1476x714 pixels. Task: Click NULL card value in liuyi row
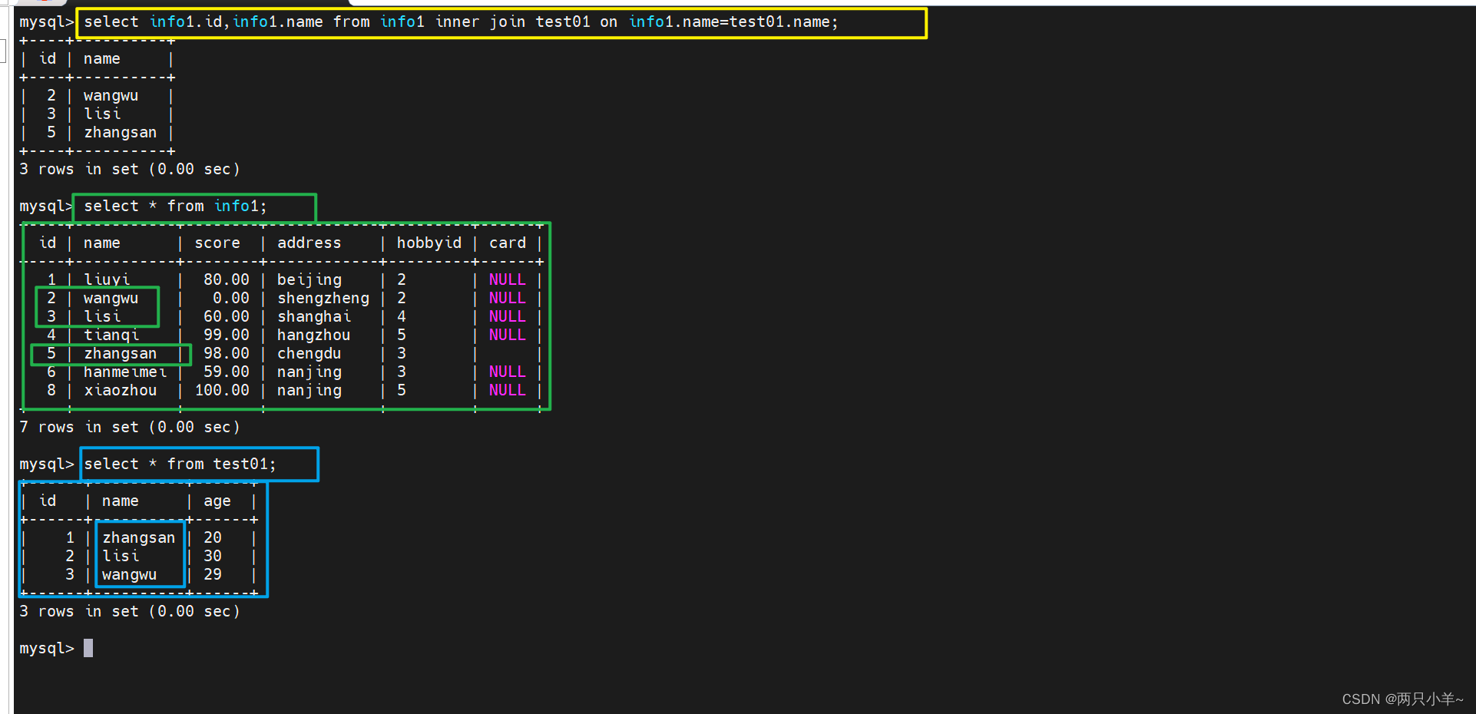tap(508, 280)
